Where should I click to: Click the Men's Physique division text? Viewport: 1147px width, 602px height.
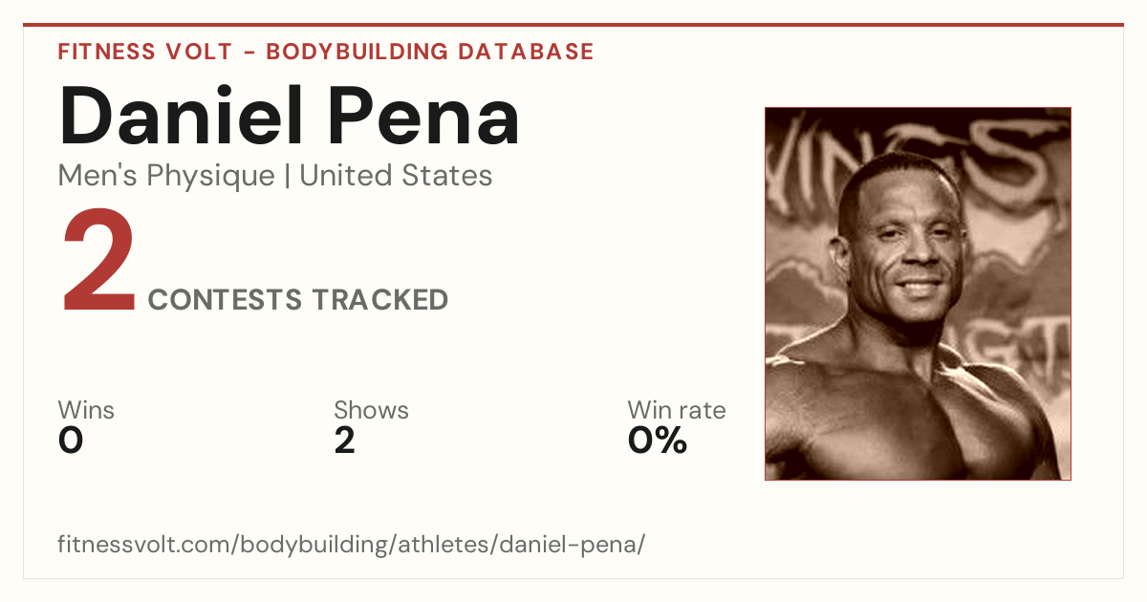coord(166,176)
